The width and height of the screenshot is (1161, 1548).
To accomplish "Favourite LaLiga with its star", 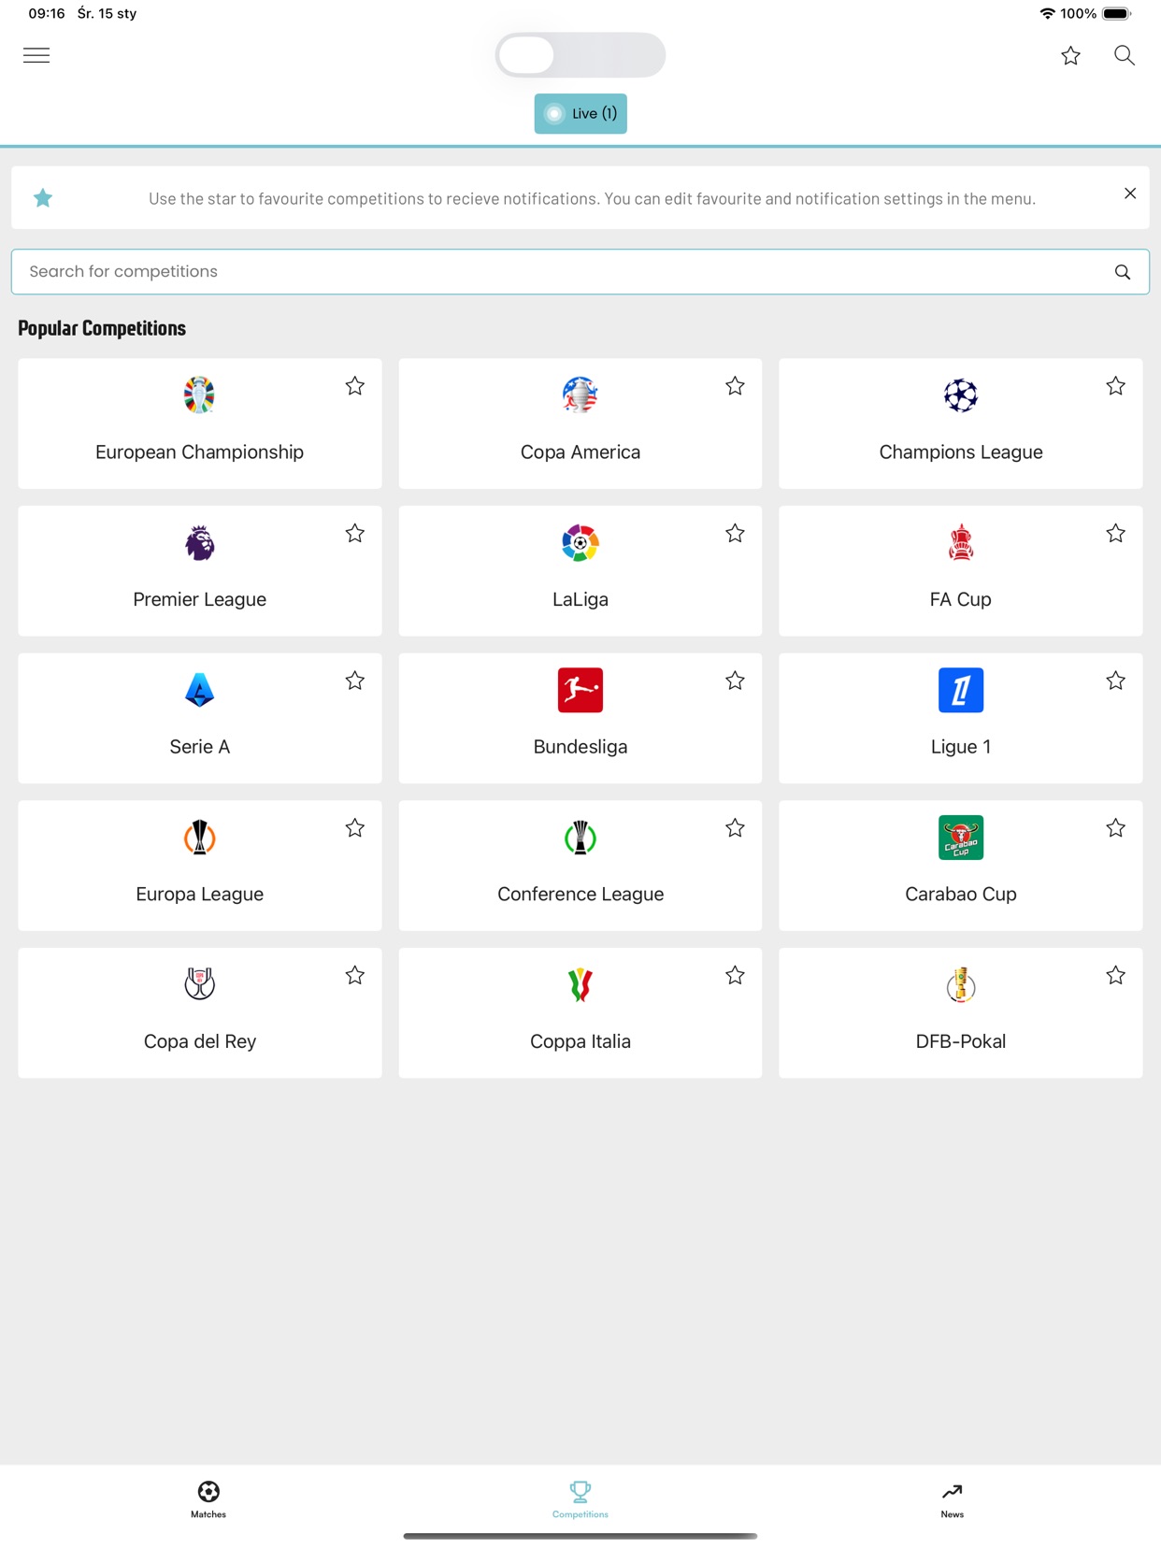I will point(736,534).
